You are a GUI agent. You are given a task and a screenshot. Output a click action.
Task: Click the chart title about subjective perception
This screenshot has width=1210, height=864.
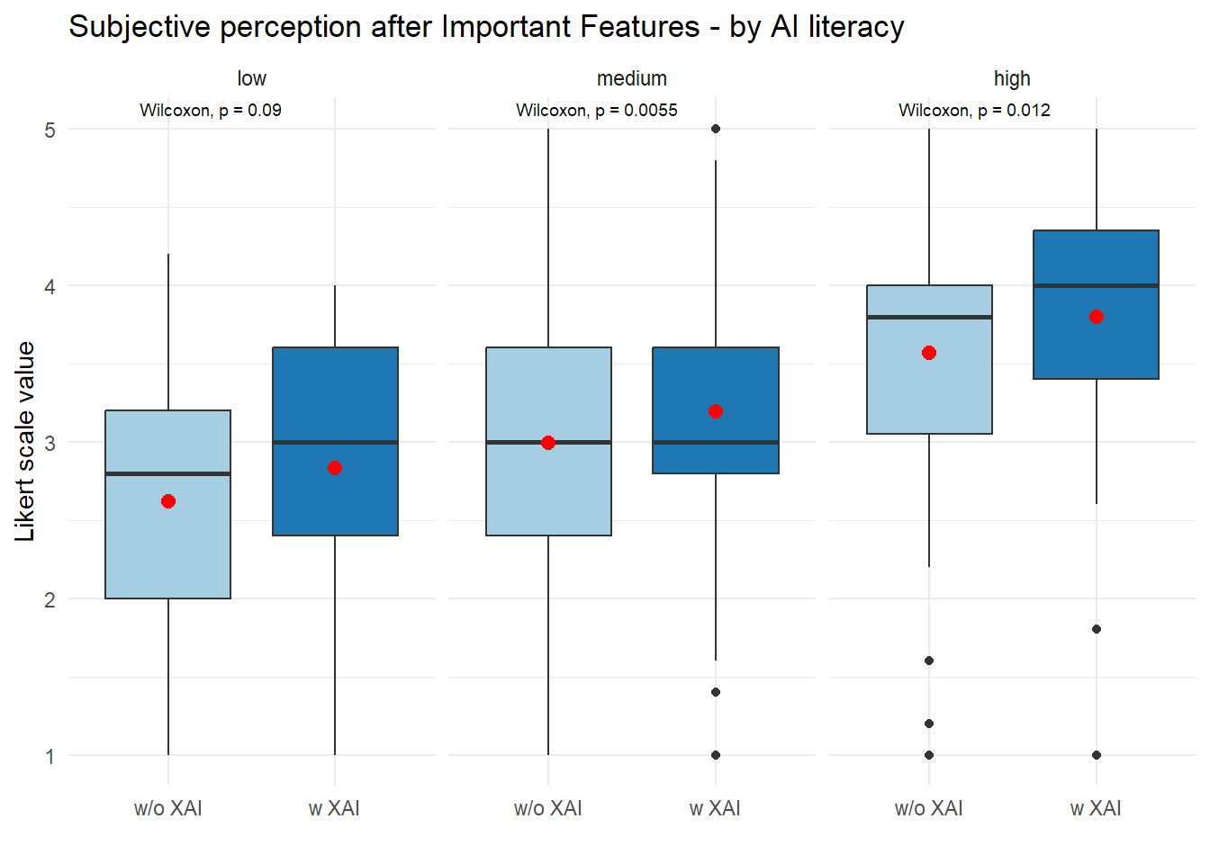[486, 27]
